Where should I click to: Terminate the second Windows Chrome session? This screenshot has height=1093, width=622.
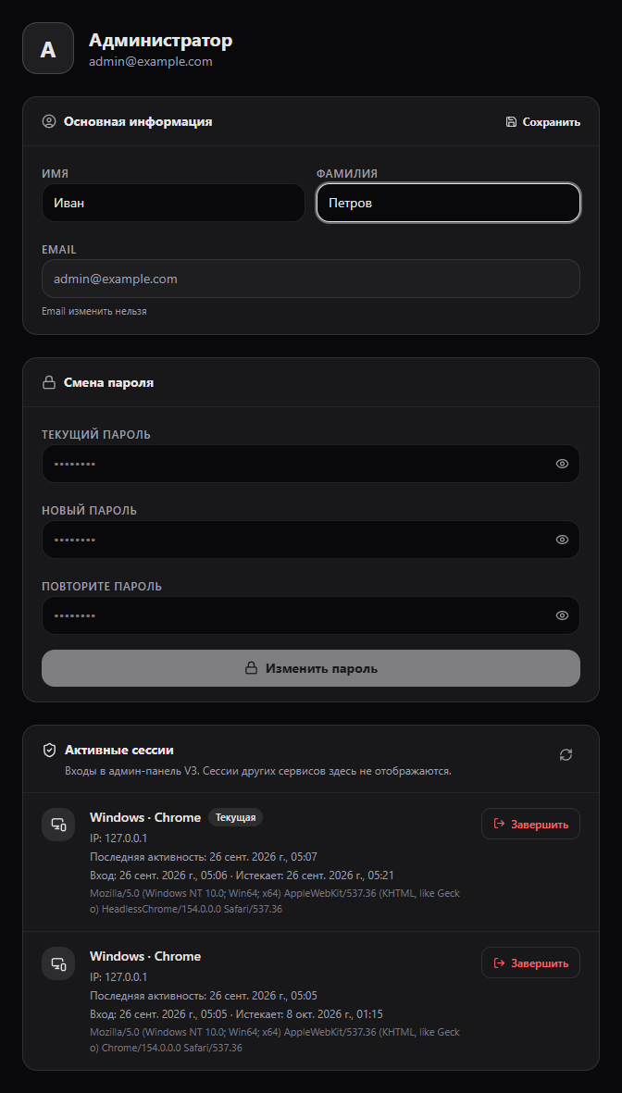tap(530, 963)
